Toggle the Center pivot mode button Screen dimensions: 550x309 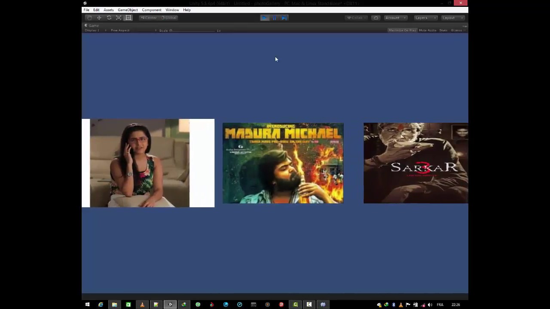coord(149,18)
